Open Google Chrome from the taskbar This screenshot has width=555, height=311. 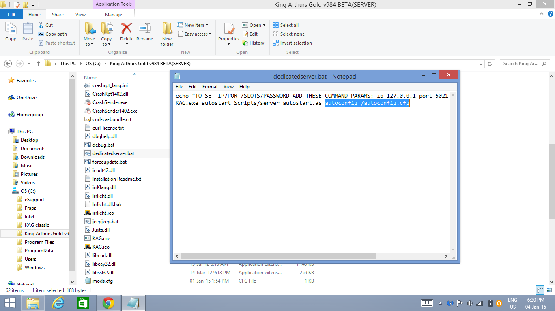[x=108, y=303]
